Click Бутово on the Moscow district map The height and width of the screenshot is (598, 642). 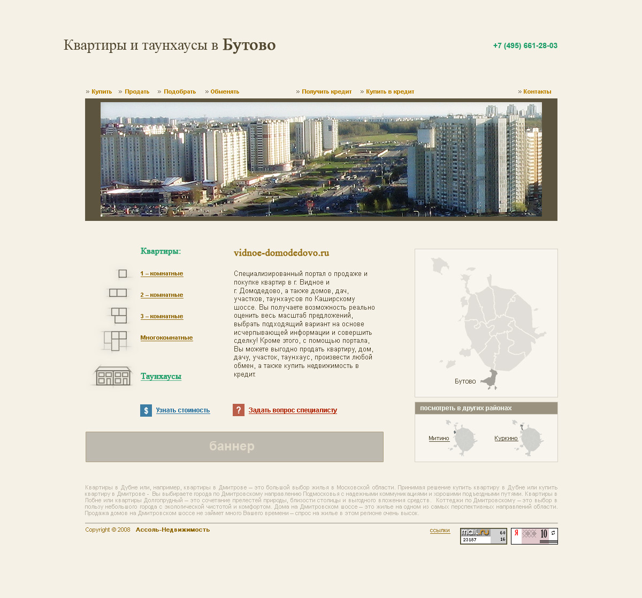point(490,378)
